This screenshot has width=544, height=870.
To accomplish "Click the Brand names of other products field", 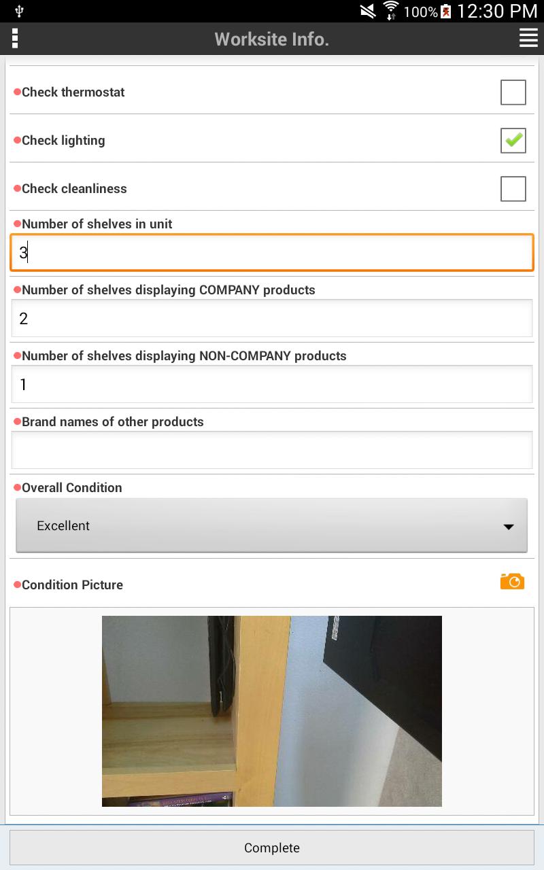I will [272, 450].
